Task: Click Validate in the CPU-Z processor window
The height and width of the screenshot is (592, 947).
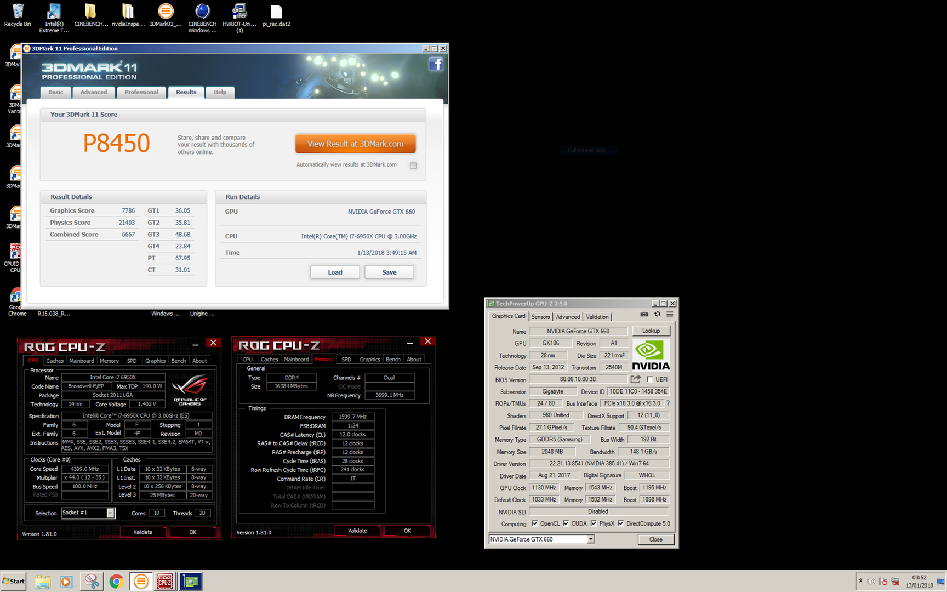Action: [x=143, y=532]
